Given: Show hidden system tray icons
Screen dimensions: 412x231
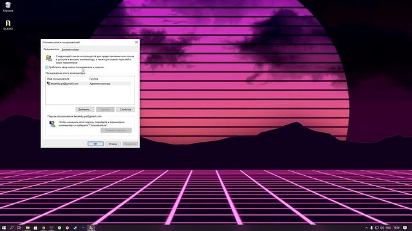Looking at the screenshot, I should (366, 228).
